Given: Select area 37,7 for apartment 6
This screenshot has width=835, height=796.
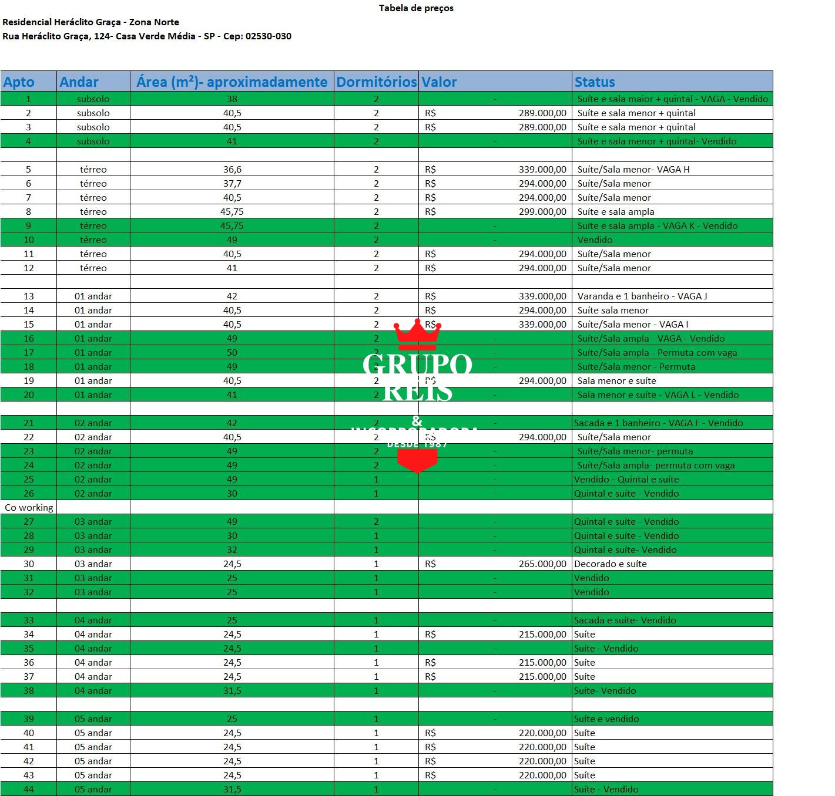Looking at the screenshot, I should [x=232, y=184].
